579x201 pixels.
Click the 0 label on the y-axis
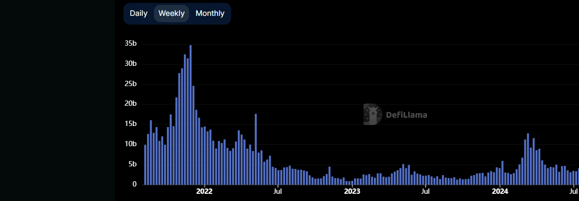[x=135, y=184]
